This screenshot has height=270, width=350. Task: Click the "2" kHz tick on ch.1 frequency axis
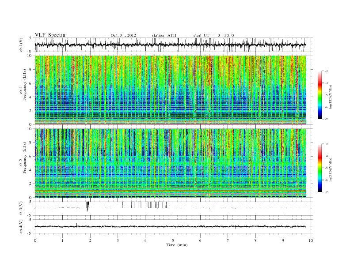click(31, 111)
